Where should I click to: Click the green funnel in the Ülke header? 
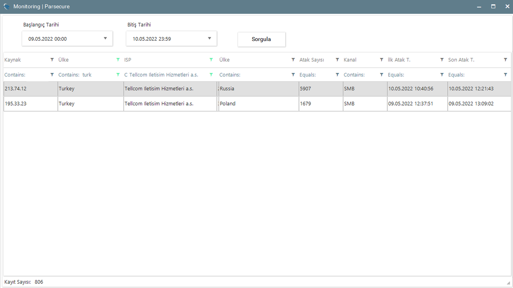point(118,60)
